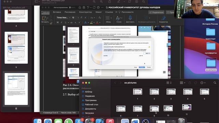Image resolution: width=219 pixels, height=123 pixels.
Task: Decrease font size with the small A icon
Action: (86, 17)
